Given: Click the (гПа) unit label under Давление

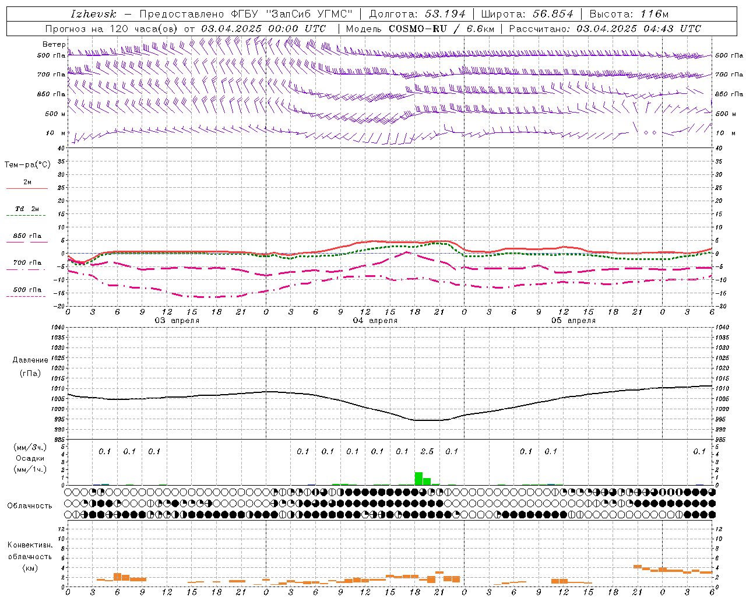Looking at the screenshot, I should tap(30, 374).
